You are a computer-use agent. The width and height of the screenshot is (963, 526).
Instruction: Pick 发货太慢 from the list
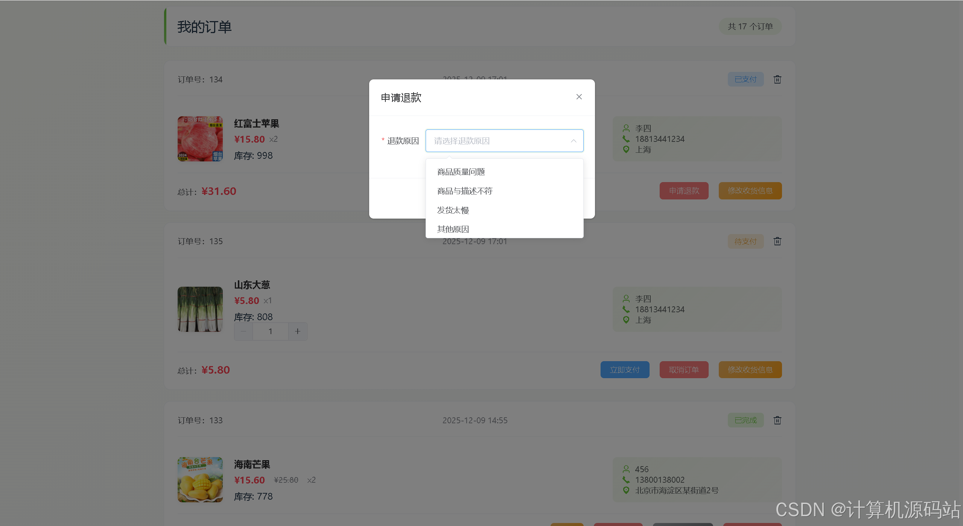453,210
